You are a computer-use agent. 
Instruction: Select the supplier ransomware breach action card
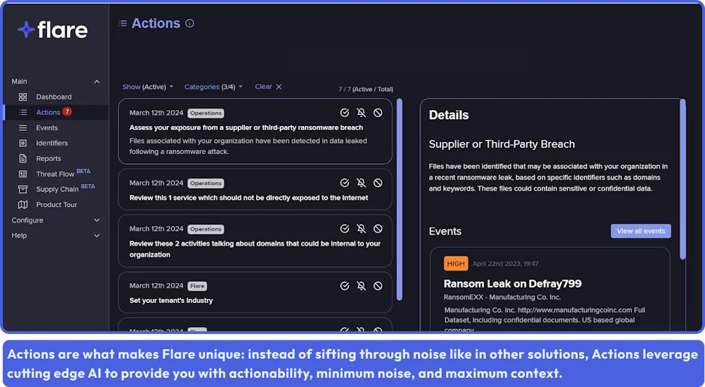255,132
